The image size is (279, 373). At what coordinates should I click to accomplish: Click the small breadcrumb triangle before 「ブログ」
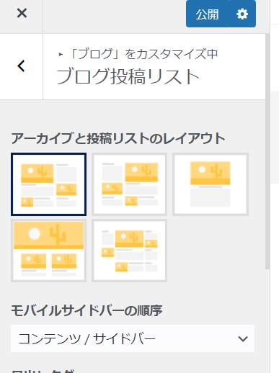(x=61, y=55)
